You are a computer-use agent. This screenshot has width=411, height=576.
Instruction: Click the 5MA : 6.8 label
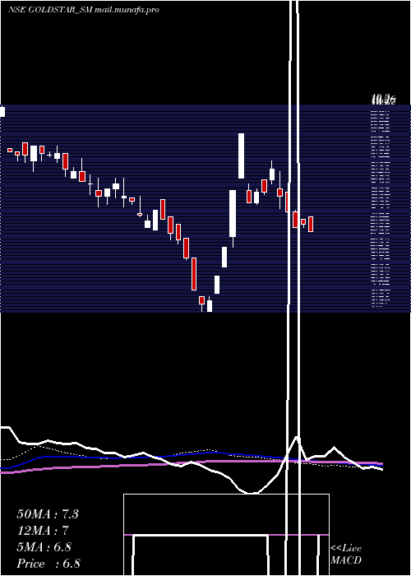click(x=44, y=547)
